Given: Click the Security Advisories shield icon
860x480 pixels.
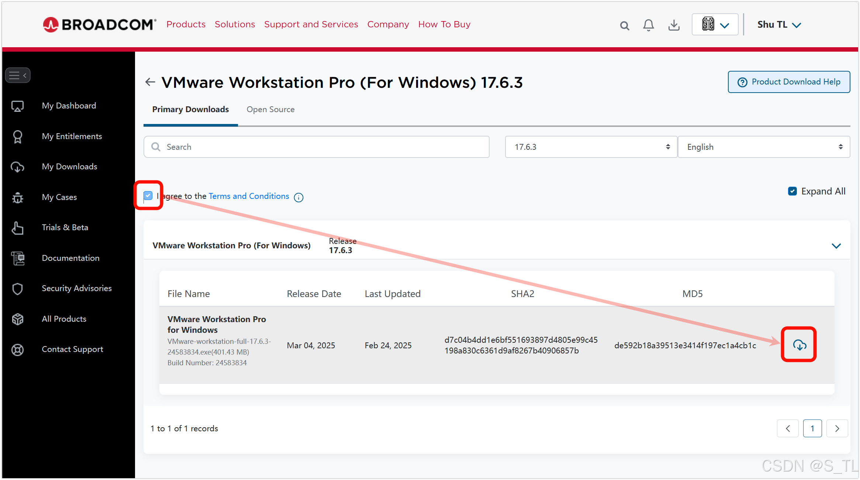Looking at the screenshot, I should (x=17, y=289).
